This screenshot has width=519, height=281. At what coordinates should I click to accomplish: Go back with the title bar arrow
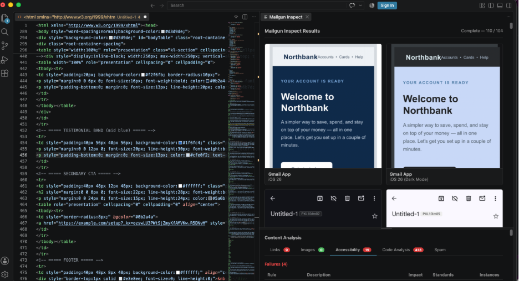point(152,6)
